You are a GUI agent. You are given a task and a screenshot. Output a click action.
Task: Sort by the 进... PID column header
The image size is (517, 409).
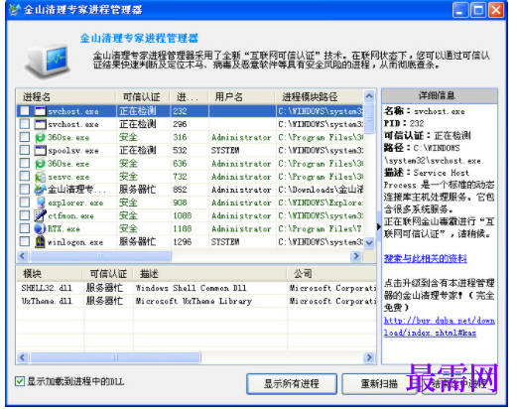(189, 97)
